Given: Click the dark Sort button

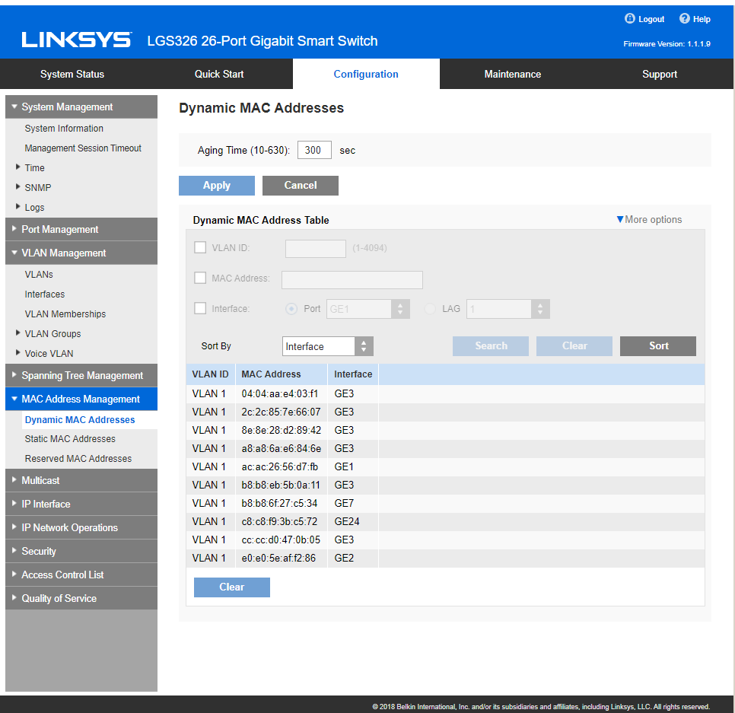Looking at the screenshot, I should click(x=658, y=346).
